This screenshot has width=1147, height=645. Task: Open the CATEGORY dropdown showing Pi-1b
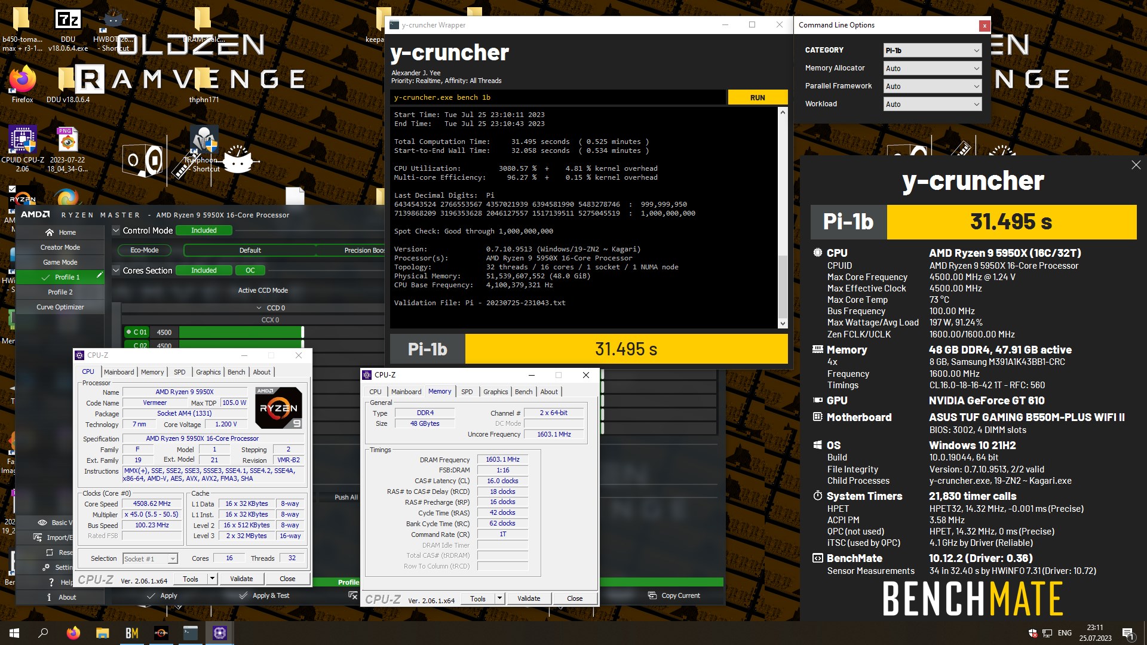pos(932,51)
